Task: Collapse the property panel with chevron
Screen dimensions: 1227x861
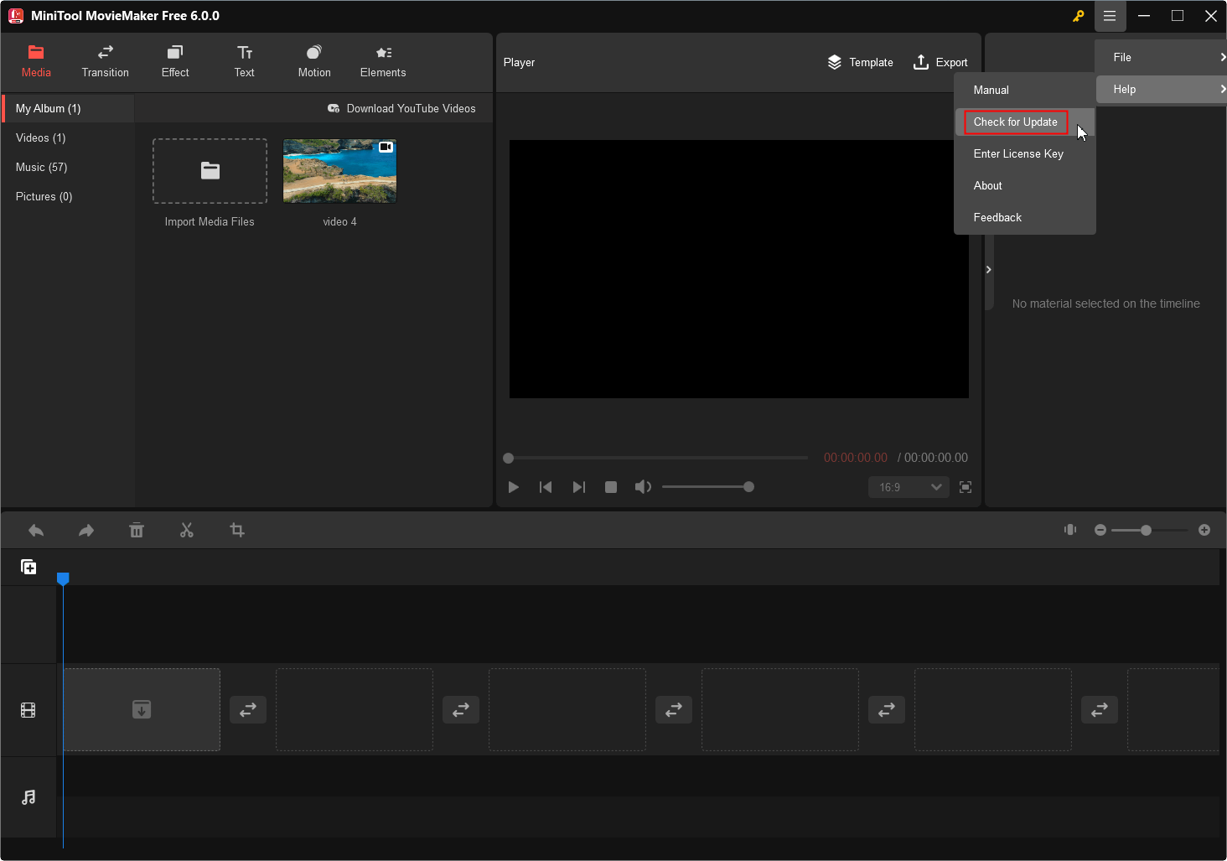Action: [x=989, y=269]
